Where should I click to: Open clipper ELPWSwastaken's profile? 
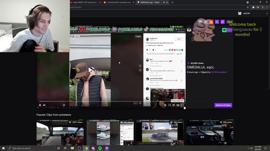tap(219, 72)
